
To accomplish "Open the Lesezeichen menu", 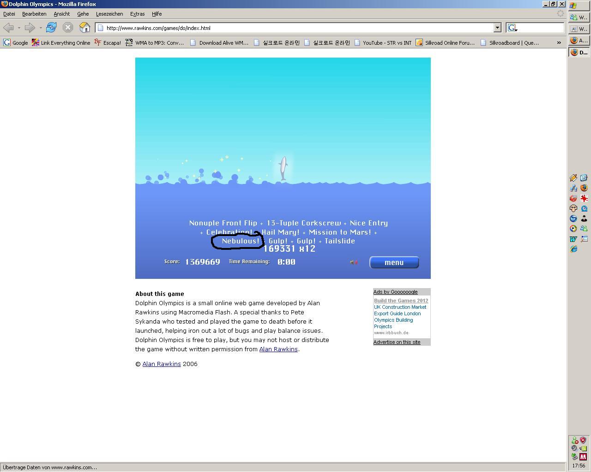I will 109,14.
